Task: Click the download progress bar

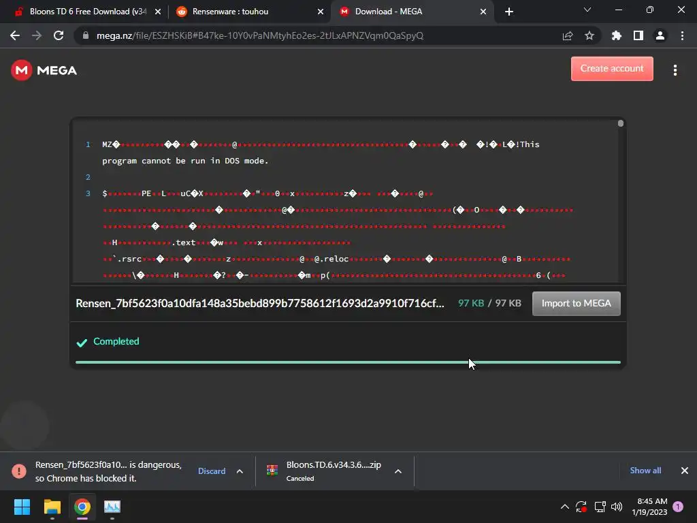Action: (x=348, y=362)
